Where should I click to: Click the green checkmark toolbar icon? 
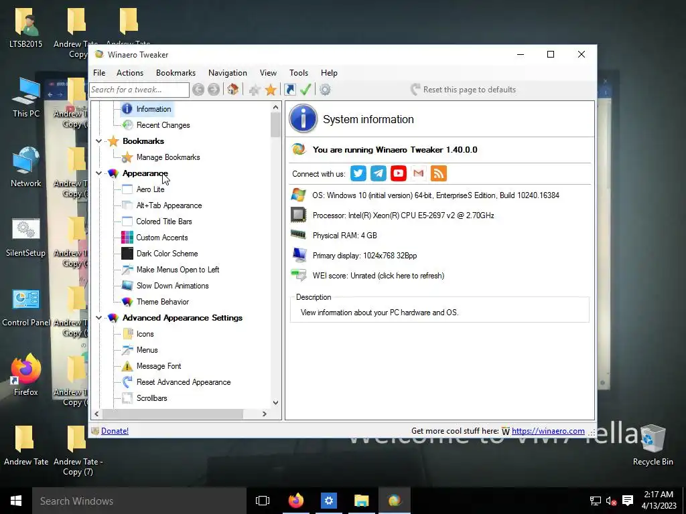tap(305, 90)
